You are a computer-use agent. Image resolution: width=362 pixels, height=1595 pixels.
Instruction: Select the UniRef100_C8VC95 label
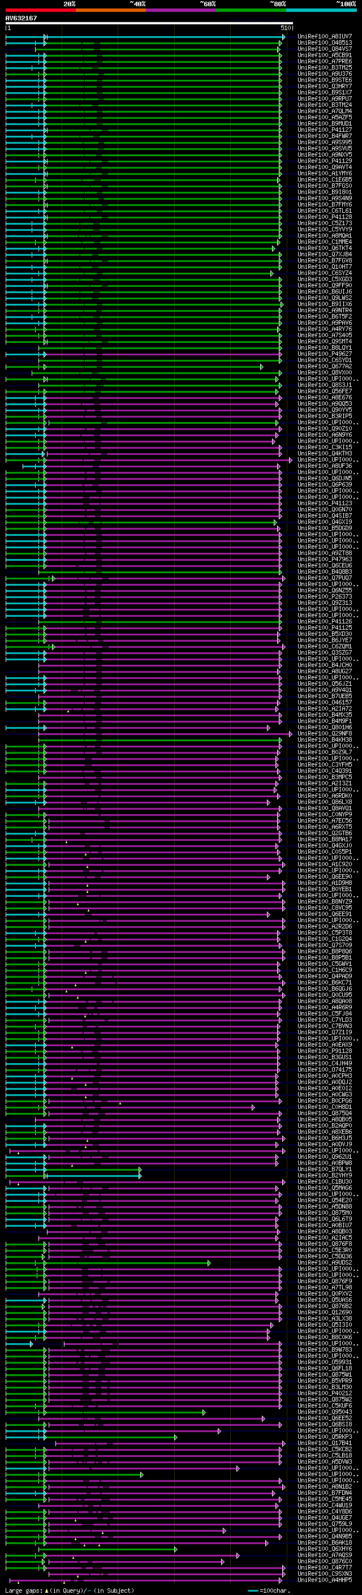324,908
